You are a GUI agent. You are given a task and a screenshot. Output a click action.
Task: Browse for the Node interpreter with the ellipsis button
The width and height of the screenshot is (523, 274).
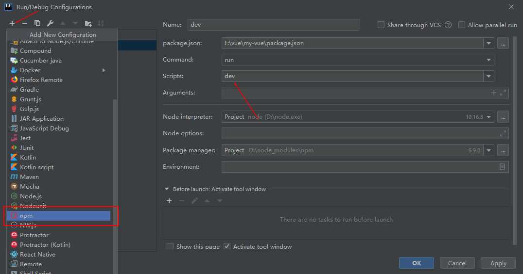click(503, 117)
